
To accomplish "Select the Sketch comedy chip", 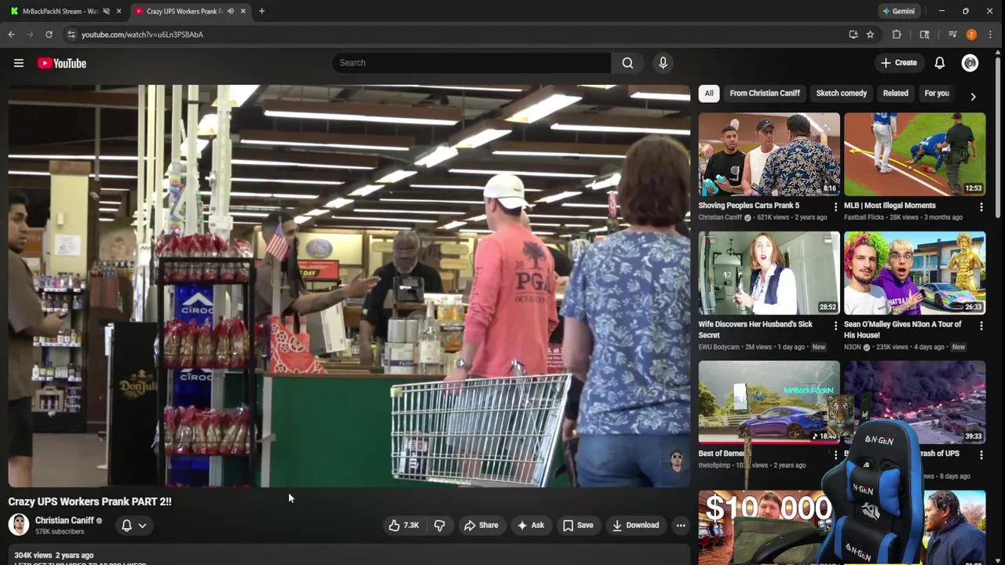I will pos(841,93).
